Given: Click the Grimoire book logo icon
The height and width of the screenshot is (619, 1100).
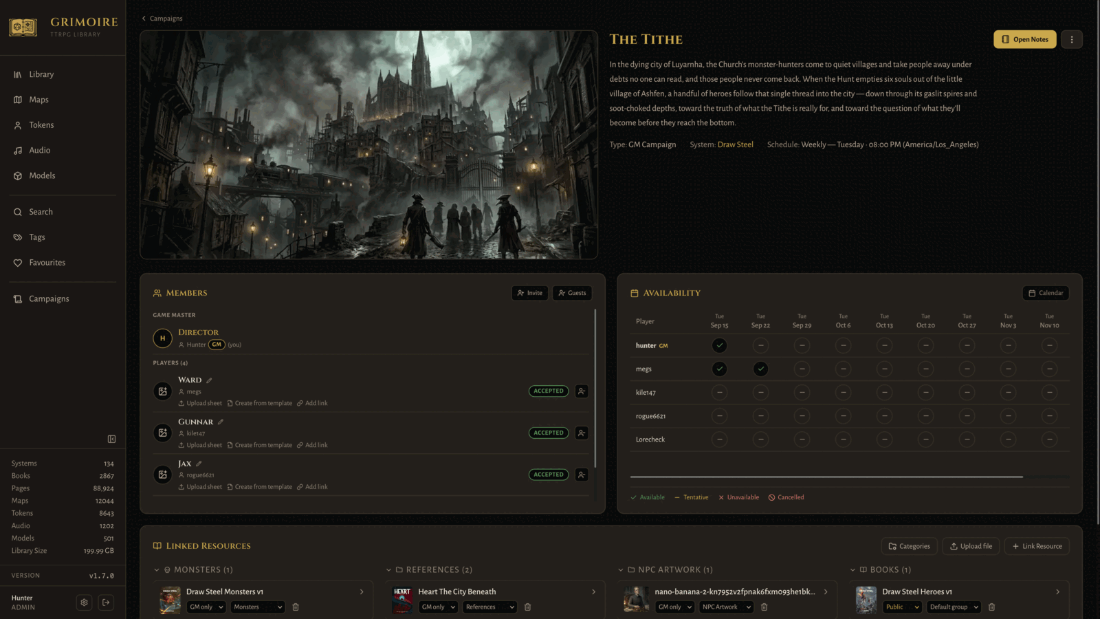Looking at the screenshot, I should coord(23,28).
